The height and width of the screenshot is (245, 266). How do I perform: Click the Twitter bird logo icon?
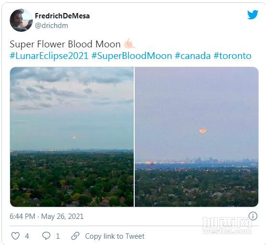[252, 15]
